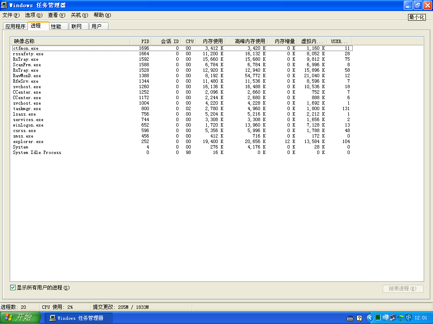Click the 进程数: 20 status bar entry
The height and width of the screenshot is (324, 433).
(14, 307)
